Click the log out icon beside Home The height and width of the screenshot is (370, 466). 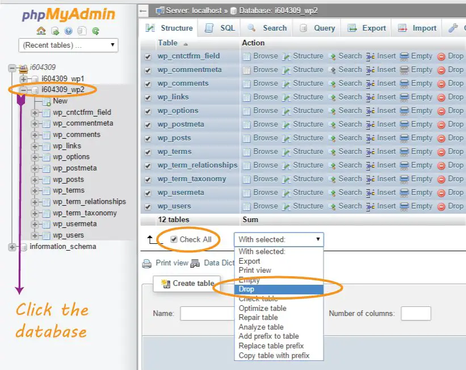tap(55, 31)
